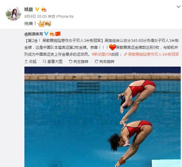Image resolution: width=182 pixels, height=167 pixels.
Task: Click the yellow V verified badge
Action: point(37,9)
